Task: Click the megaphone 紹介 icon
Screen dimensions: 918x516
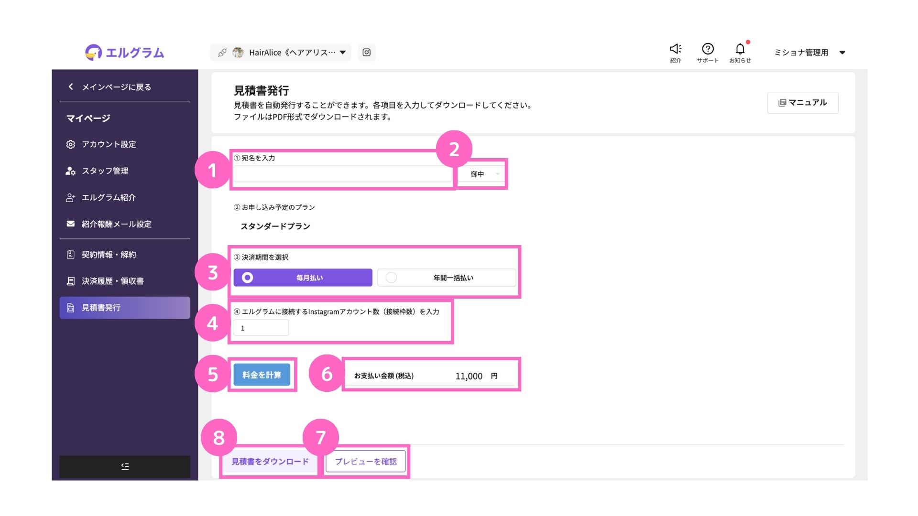Action: [675, 49]
